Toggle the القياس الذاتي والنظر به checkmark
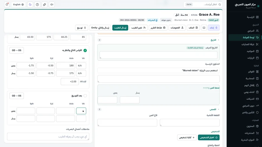Screen dimensions: 262x147 tap(85, 50)
